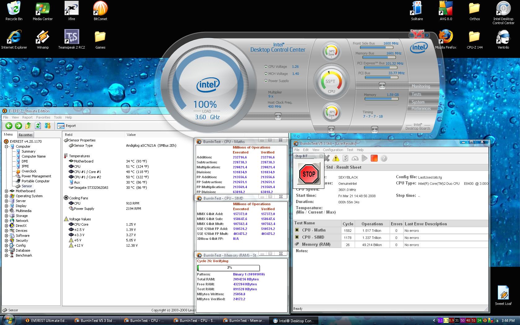The image size is (520, 325).
Task: Click EVEREST users icon in toolbar
Action: pyautogui.click(x=47, y=126)
